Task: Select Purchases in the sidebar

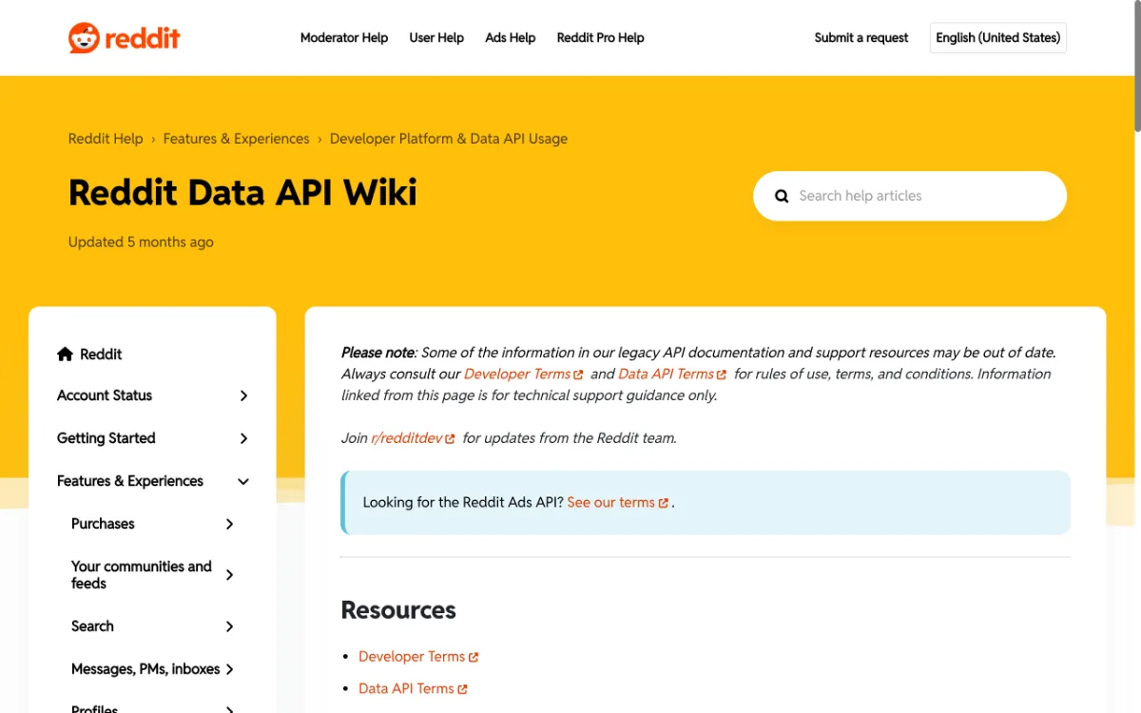Action: (103, 524)
